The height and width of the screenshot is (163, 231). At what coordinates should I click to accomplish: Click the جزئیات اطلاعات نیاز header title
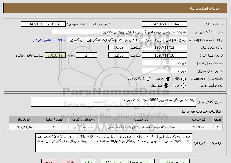(x=204, y=8)
